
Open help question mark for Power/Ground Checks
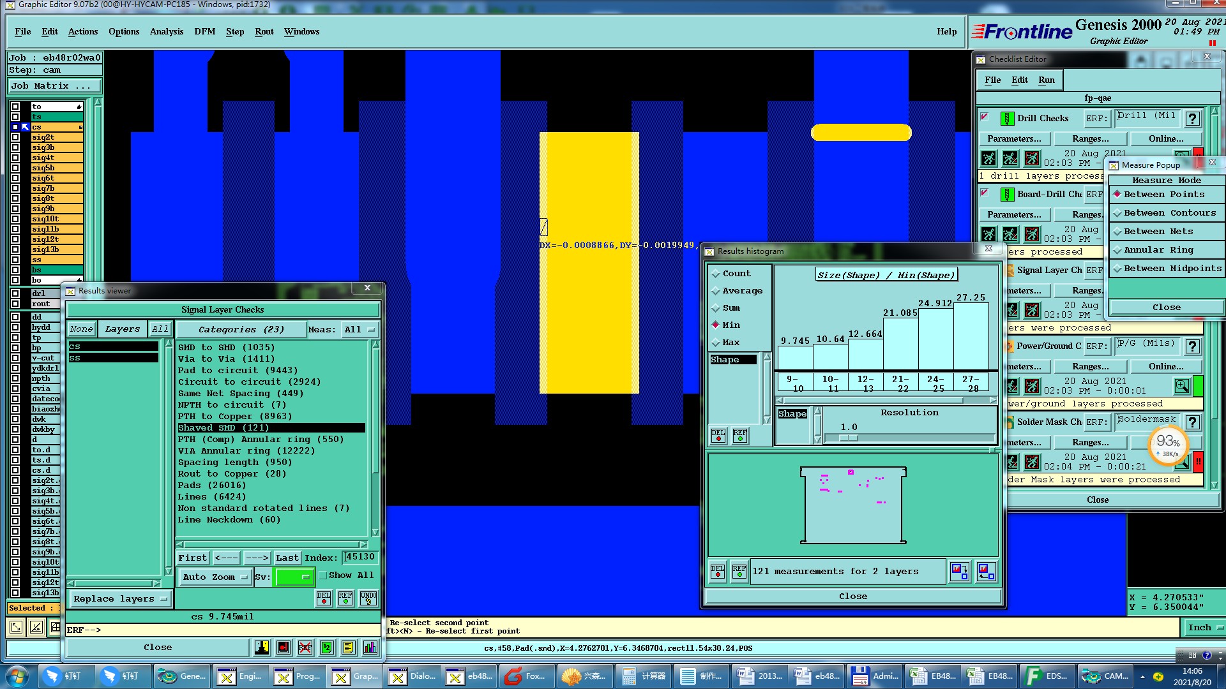tap(1192, 346)
